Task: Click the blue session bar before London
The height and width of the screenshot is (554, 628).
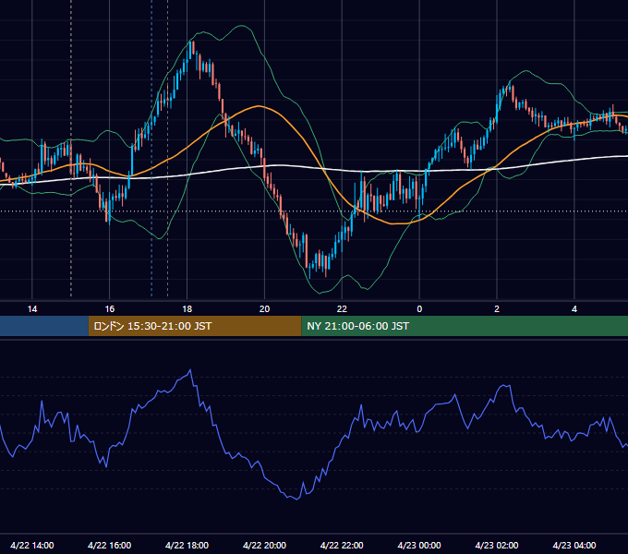Action: [44, 326]
